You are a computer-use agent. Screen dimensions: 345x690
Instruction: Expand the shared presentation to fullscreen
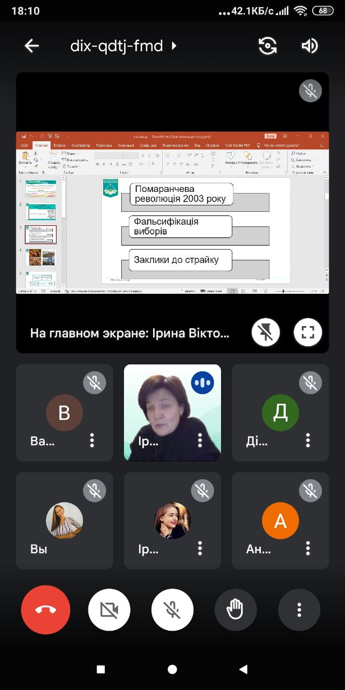(x=308, y=332)
